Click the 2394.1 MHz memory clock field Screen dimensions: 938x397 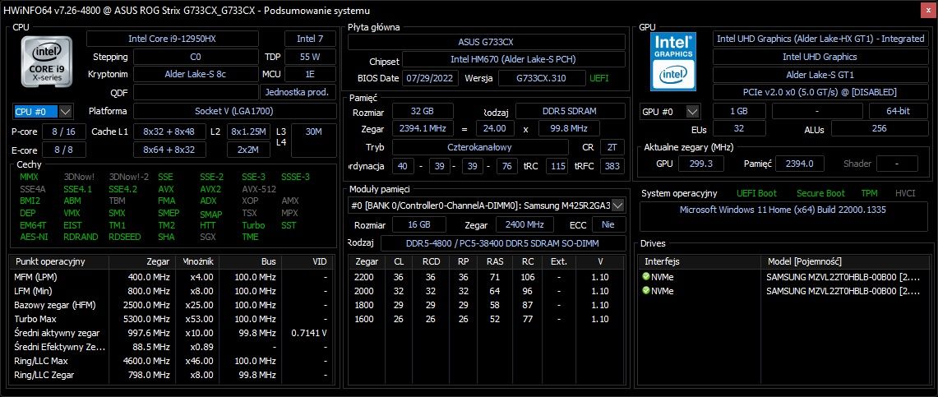[423, 128]
